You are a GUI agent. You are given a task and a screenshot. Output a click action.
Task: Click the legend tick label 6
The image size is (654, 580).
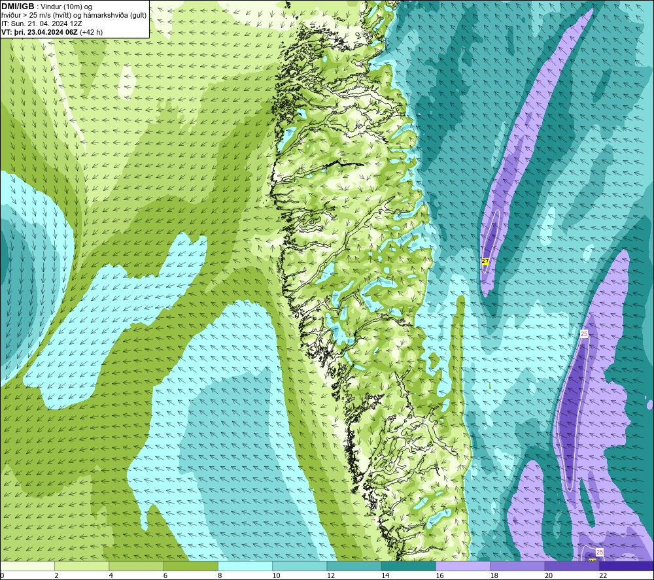(165, 575)
